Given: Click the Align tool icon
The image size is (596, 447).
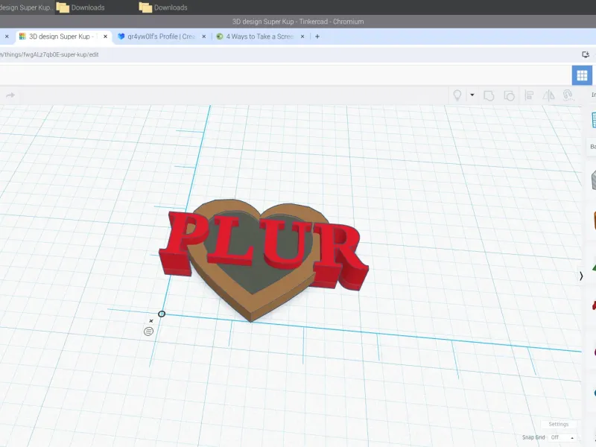Looking at the screenshot, I should 529,95.
